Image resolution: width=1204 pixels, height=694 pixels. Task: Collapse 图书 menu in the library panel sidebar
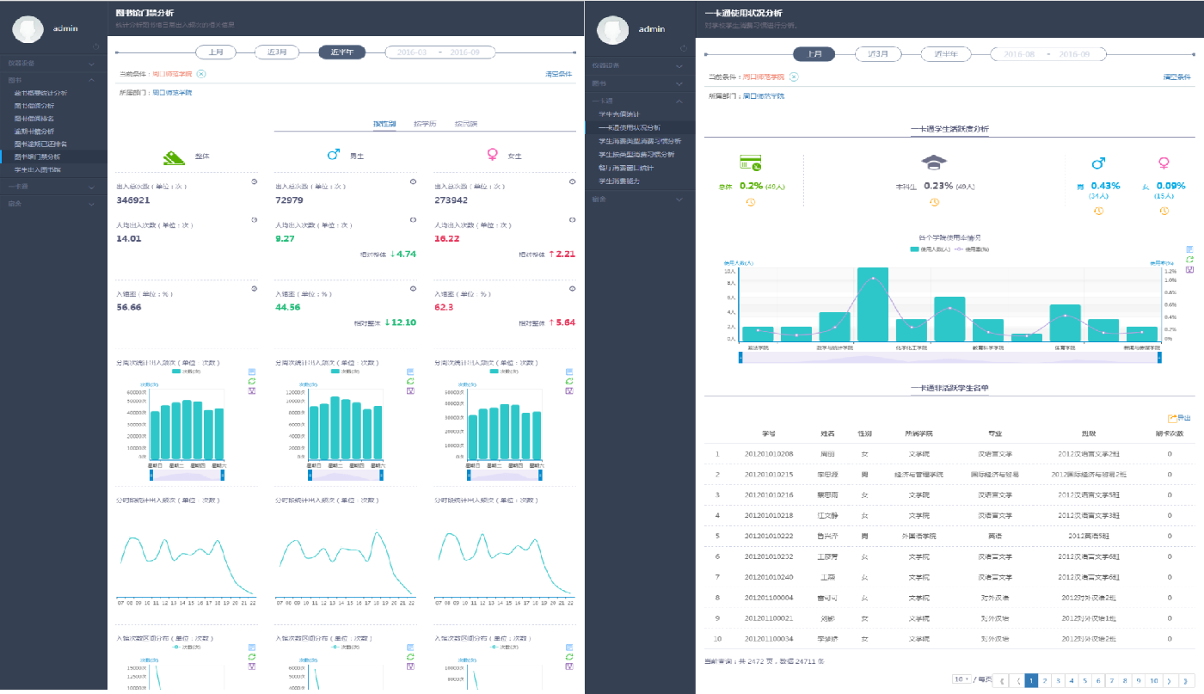53,80
